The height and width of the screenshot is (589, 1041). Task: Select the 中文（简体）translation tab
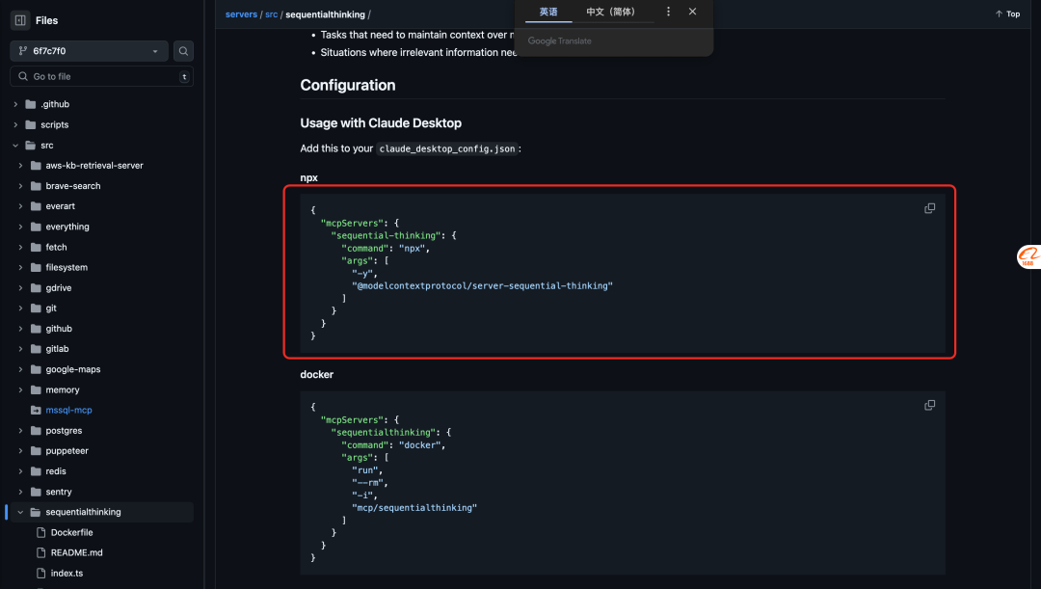pos(611,12)
